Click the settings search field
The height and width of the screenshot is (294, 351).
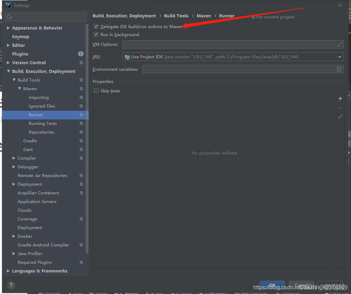pyautogui.click(x=45, y=17)
